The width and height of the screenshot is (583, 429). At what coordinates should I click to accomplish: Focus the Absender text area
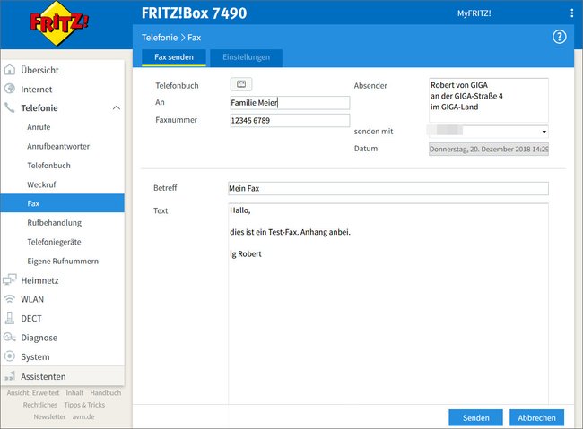tap(489, 100)
